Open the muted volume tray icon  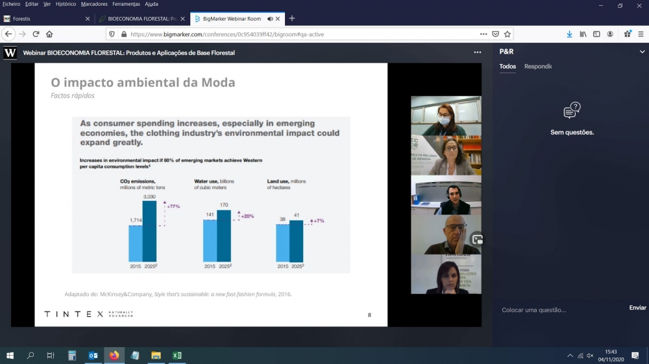590,356
